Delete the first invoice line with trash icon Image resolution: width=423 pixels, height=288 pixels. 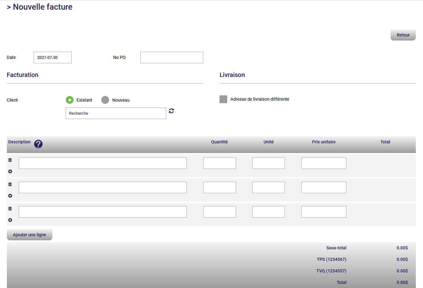coord(10,160)
